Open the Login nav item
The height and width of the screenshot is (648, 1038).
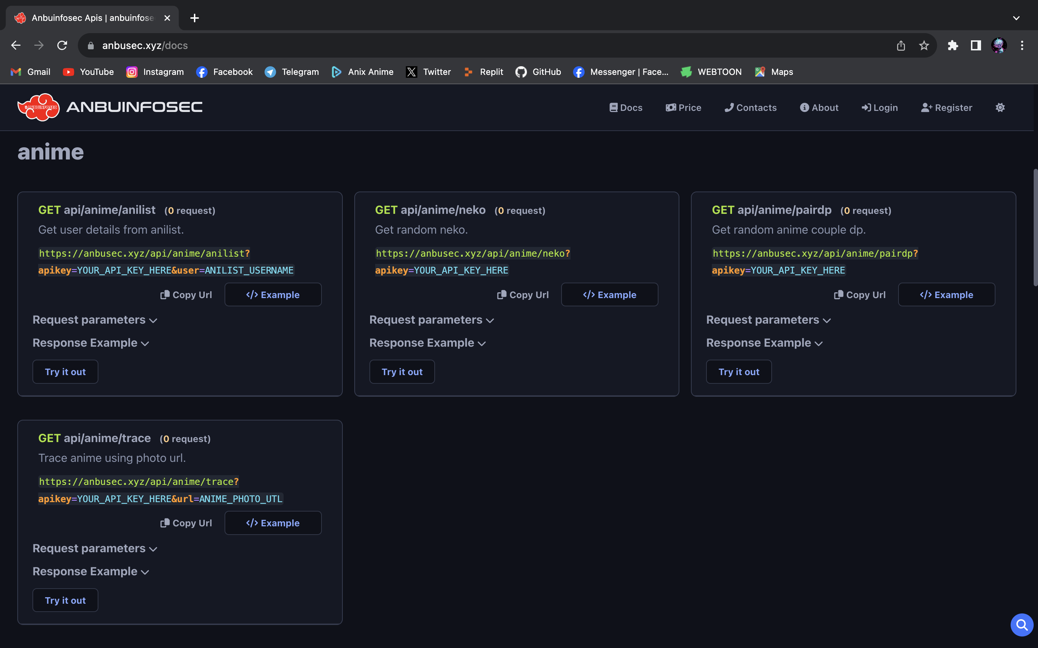click(x=880, y=108)
